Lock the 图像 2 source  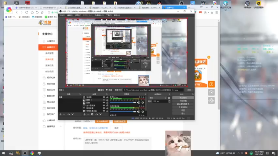tap(107, 100)
